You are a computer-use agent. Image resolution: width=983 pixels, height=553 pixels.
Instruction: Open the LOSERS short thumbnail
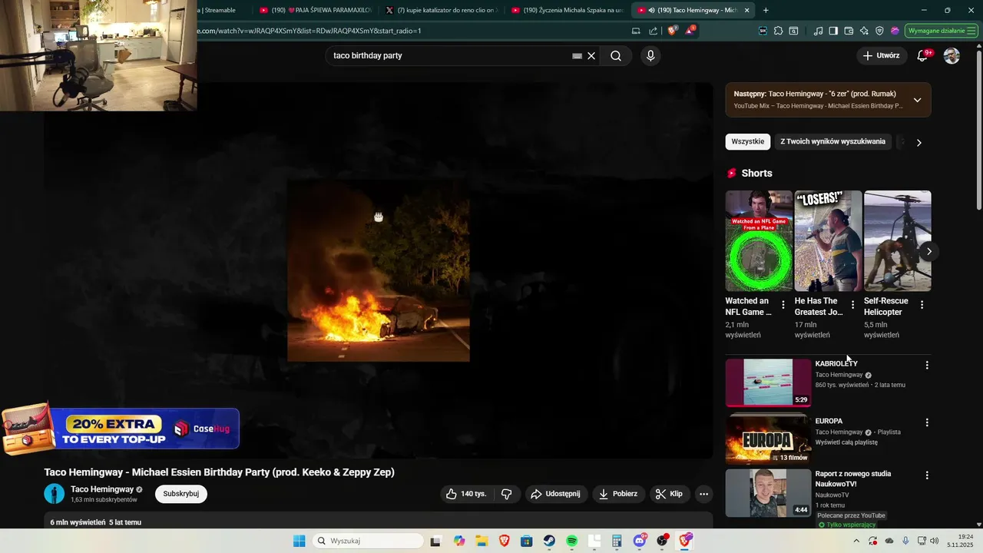pos(828,241)
